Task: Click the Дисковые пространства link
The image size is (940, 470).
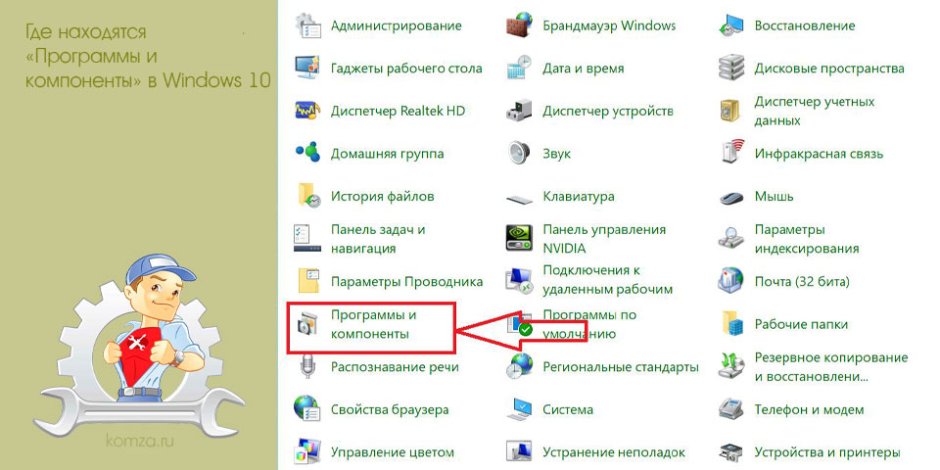Action: tap(829, 69)
